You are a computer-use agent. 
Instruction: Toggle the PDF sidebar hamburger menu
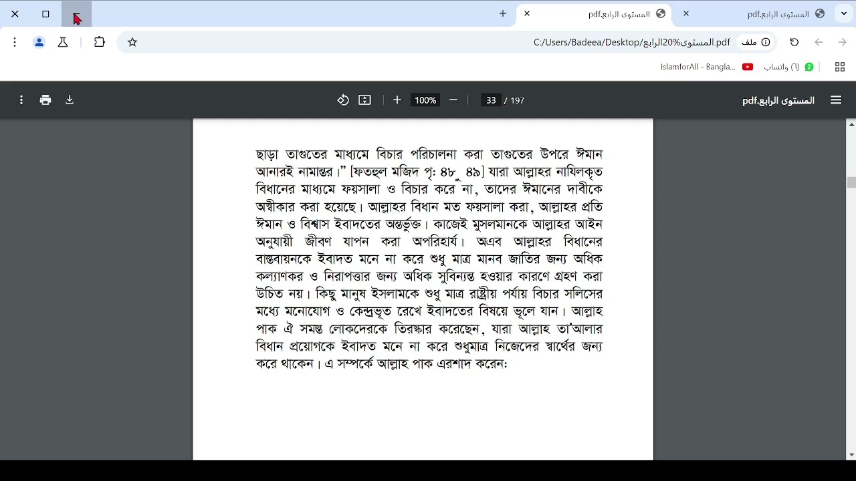click(836, 100)
